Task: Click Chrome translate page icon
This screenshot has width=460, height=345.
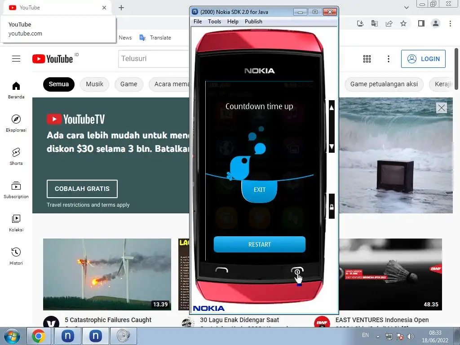Action: pyautogui.click(x=375, y=23)
